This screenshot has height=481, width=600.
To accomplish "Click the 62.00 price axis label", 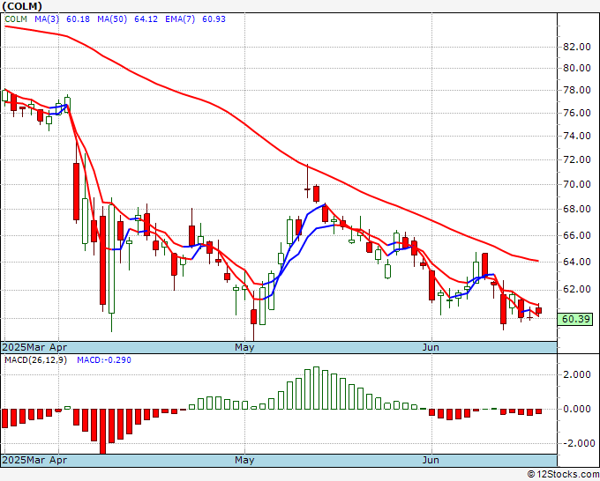I will (x=577, y=289).
